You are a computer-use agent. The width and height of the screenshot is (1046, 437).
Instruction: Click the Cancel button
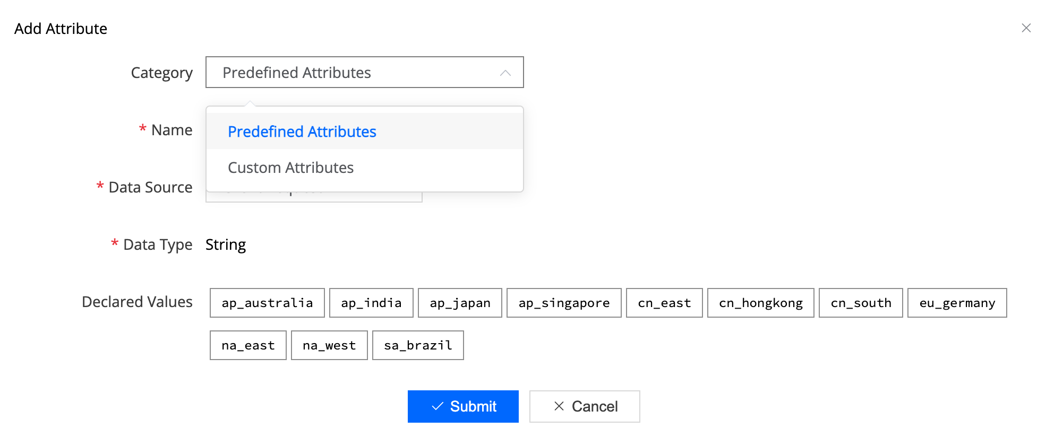tap(585, 406)
